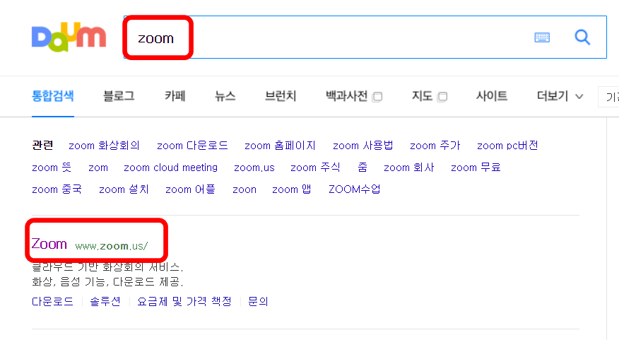Click the Daum logo
This screenshot has width=619, height=340.
pos(69,37)
